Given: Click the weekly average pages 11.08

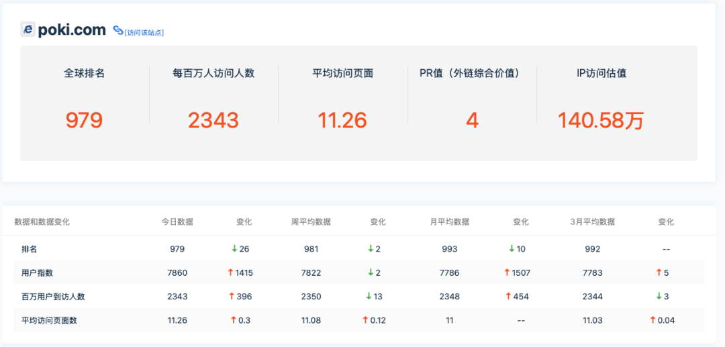Looking at the screenshot, I should pyautogui.click(x=311, y=320).
